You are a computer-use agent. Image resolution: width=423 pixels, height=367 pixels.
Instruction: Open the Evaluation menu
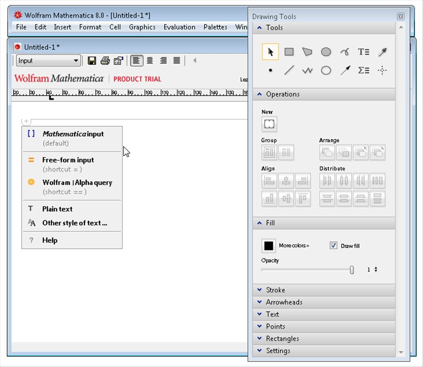[x=179, y=27]
